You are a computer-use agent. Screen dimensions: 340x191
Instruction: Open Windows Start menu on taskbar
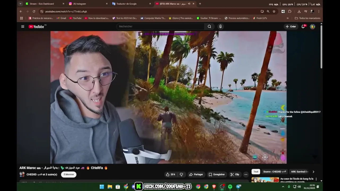[102, 187]
